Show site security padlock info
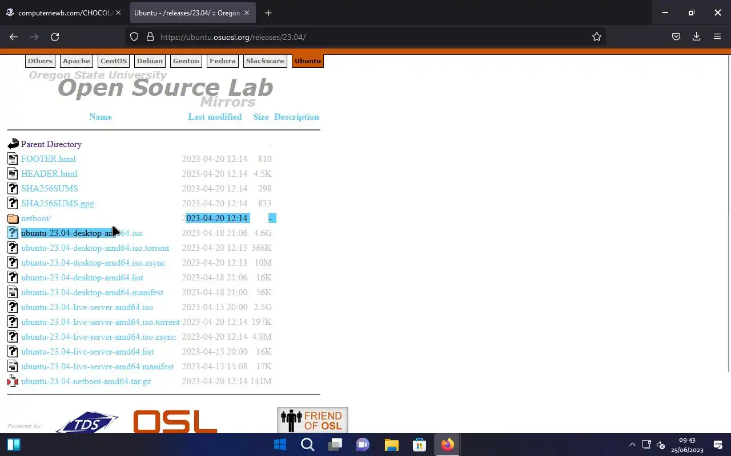The width and height of the screenshot is (731, 456). pos(150,36)
